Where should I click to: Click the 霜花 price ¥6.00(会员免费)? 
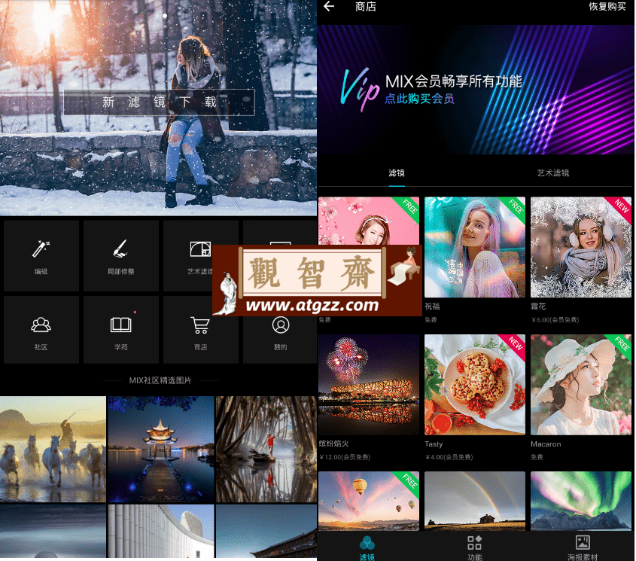(x=555, y=320)
